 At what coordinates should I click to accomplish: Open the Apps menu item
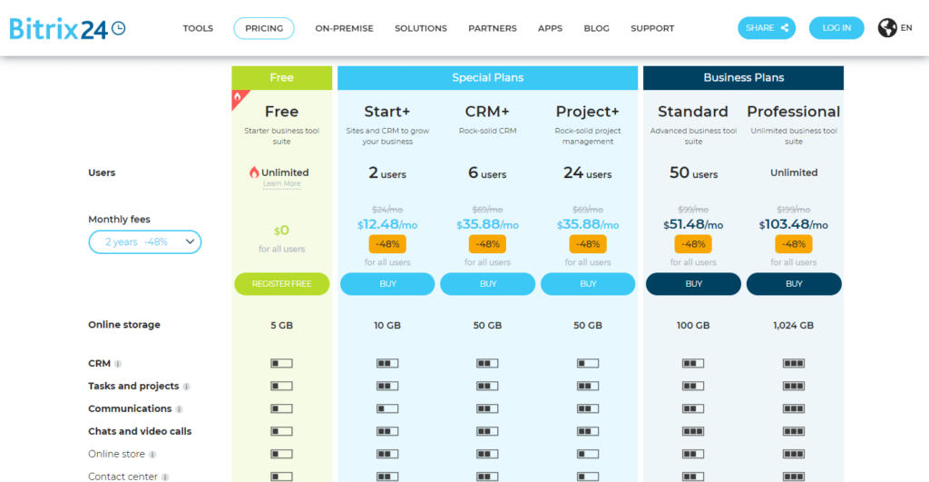(550, 28)
